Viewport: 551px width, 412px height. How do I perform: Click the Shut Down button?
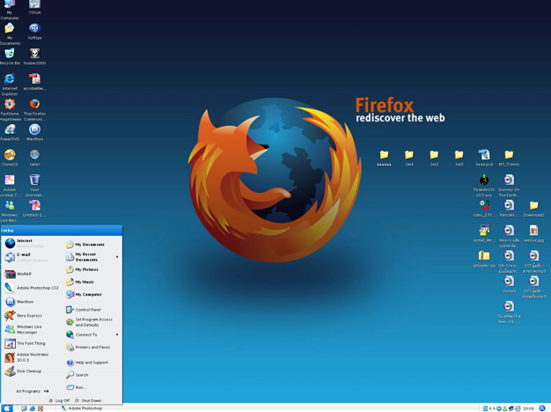[x=88, y=401]
